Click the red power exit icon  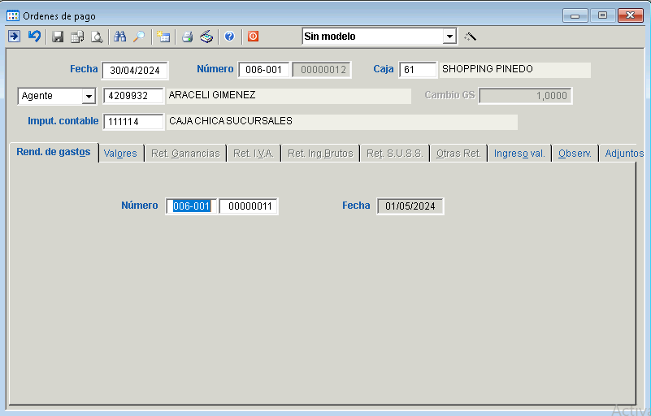[253, 37]
